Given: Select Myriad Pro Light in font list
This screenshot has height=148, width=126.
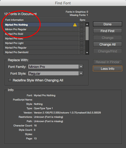Looking at the screenshot, I should 41,43.
